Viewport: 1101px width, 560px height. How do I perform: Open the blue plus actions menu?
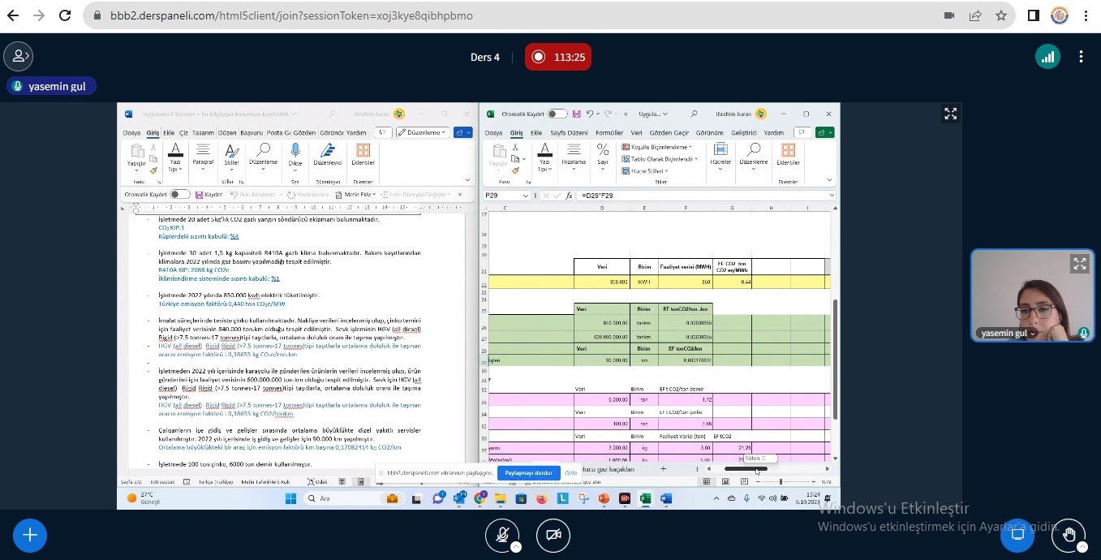[x=30, y=535]
